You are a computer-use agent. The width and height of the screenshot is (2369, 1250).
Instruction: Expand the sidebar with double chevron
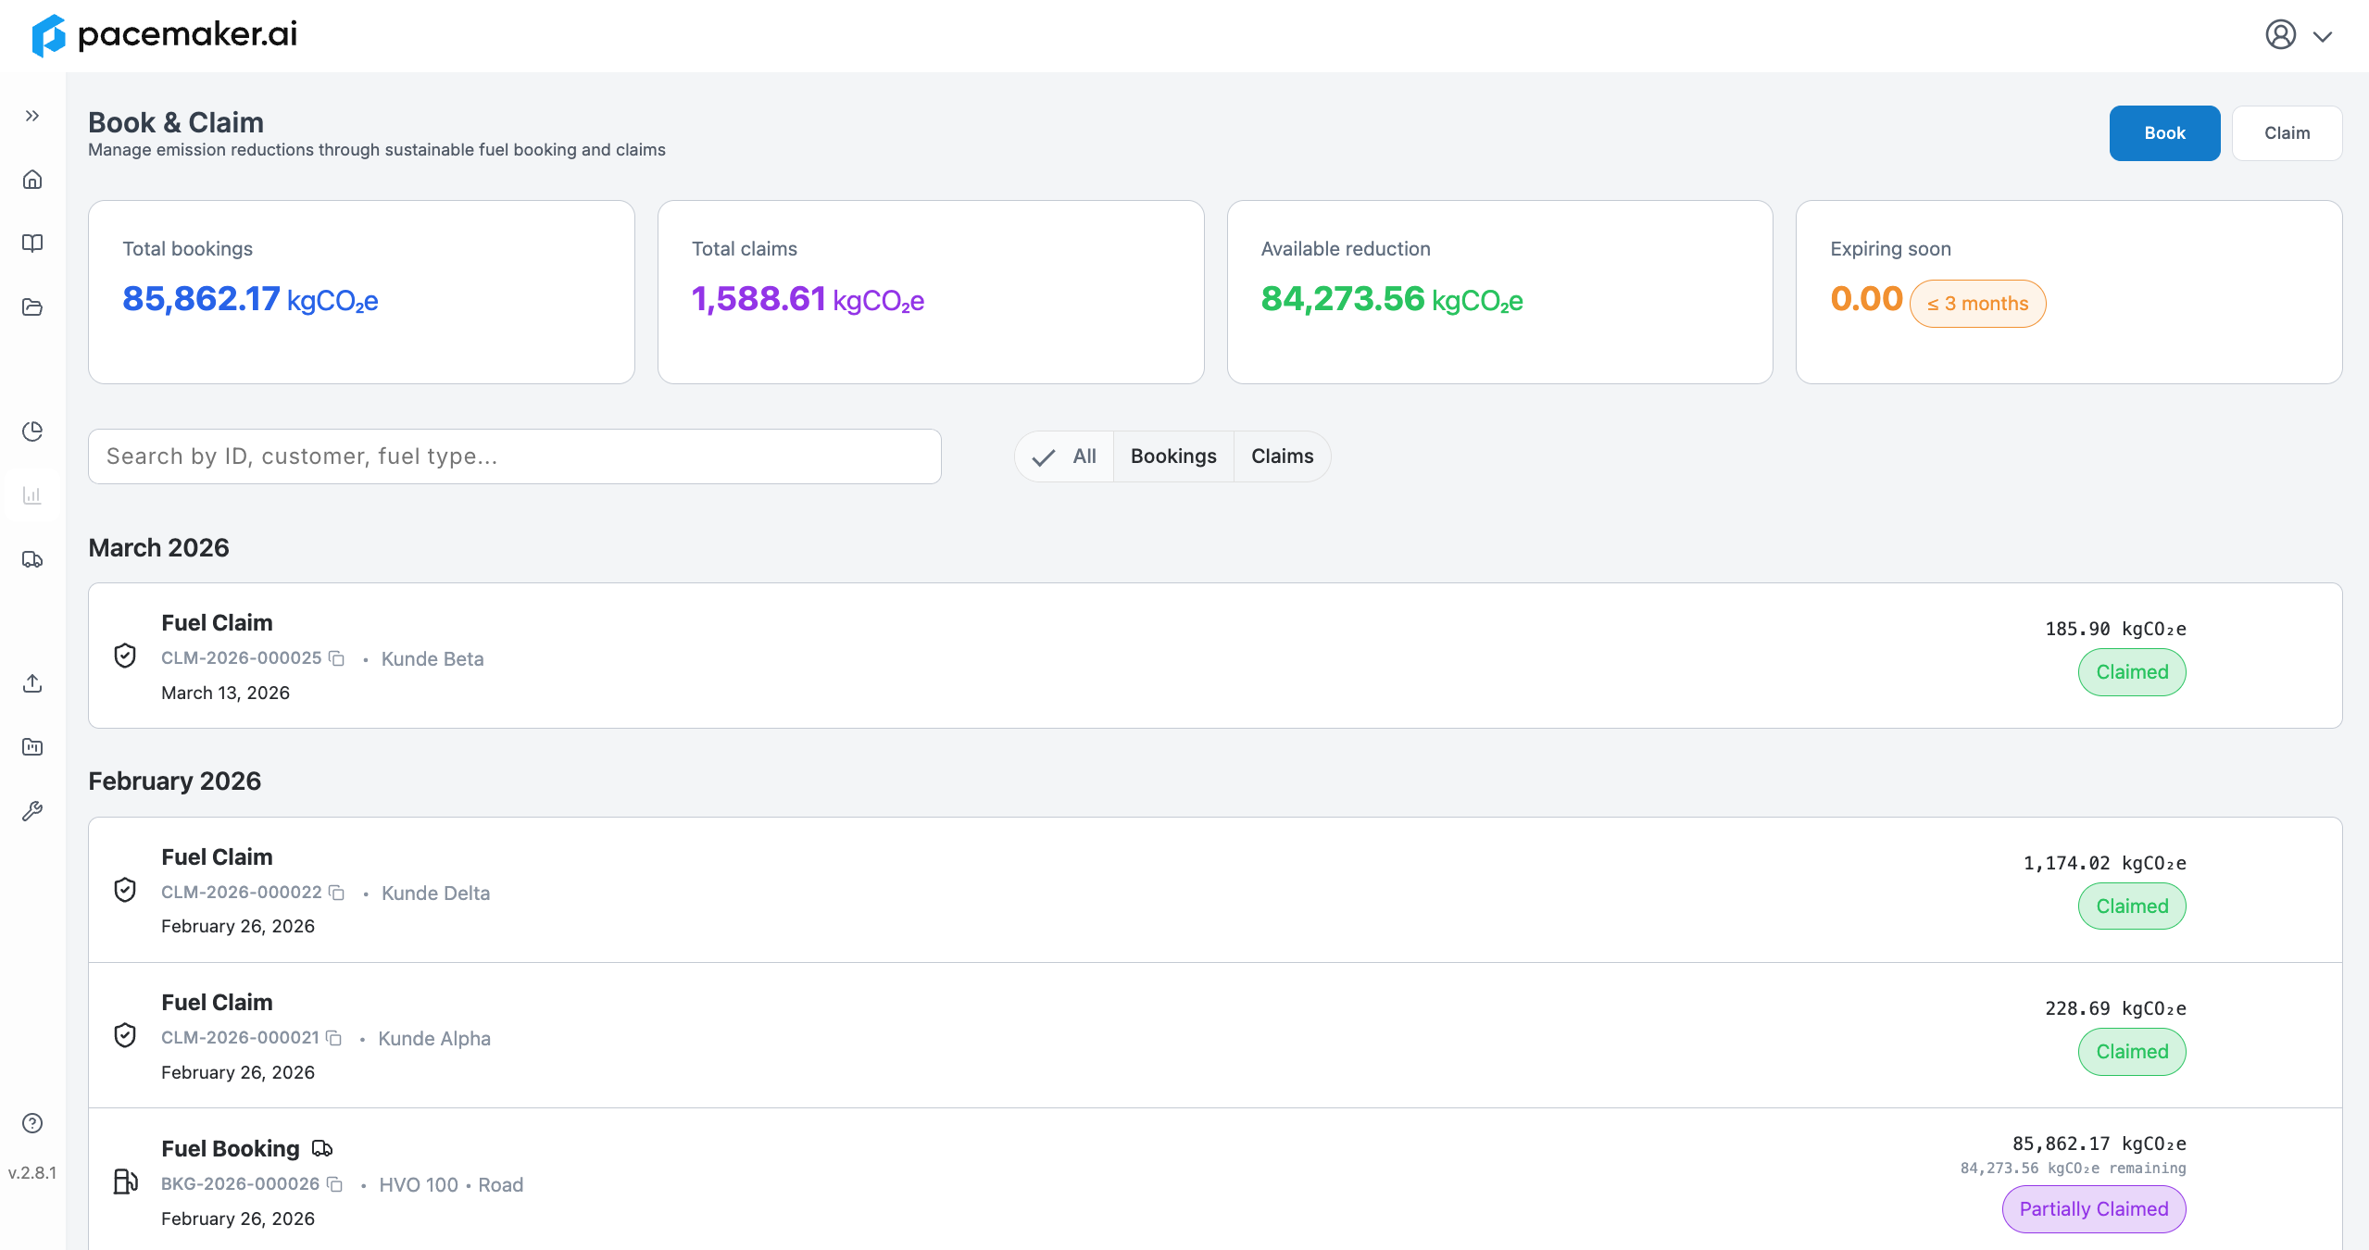32,116
